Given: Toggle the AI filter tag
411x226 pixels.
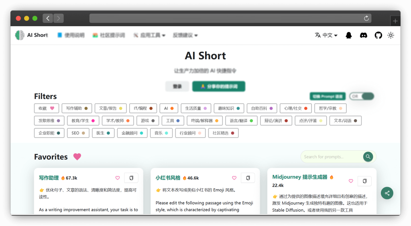Looking at the screenshot, I should point(169,108).
